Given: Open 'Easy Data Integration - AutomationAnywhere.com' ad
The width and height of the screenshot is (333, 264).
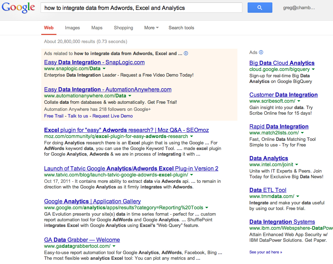Looking at the screenshot, I should pos(108,90).
